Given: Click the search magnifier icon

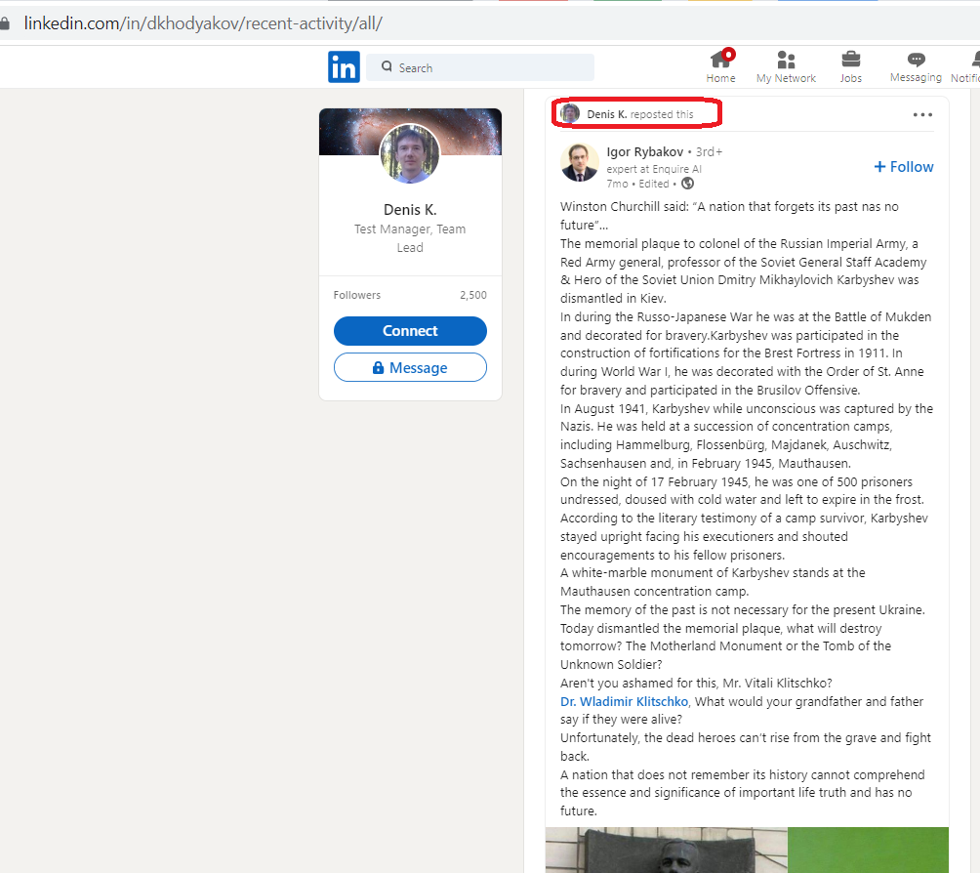Looking at the screenshot, I should (387, 66).
